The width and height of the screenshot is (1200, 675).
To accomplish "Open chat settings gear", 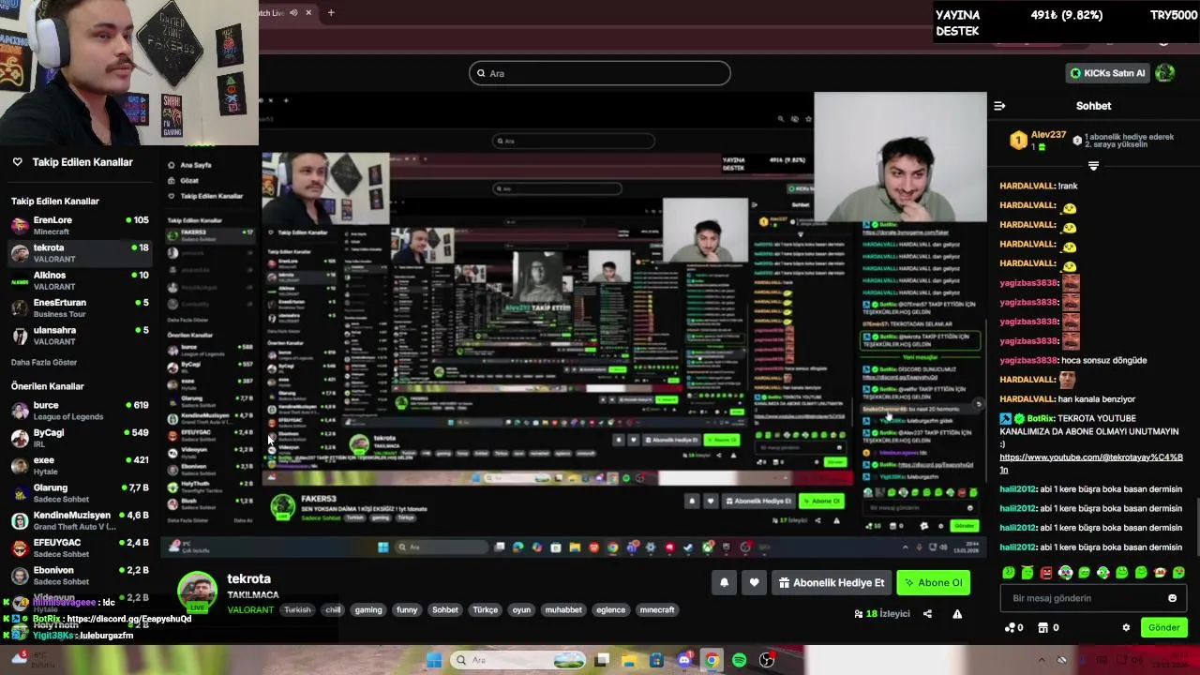I will (x=1126, y=627).
